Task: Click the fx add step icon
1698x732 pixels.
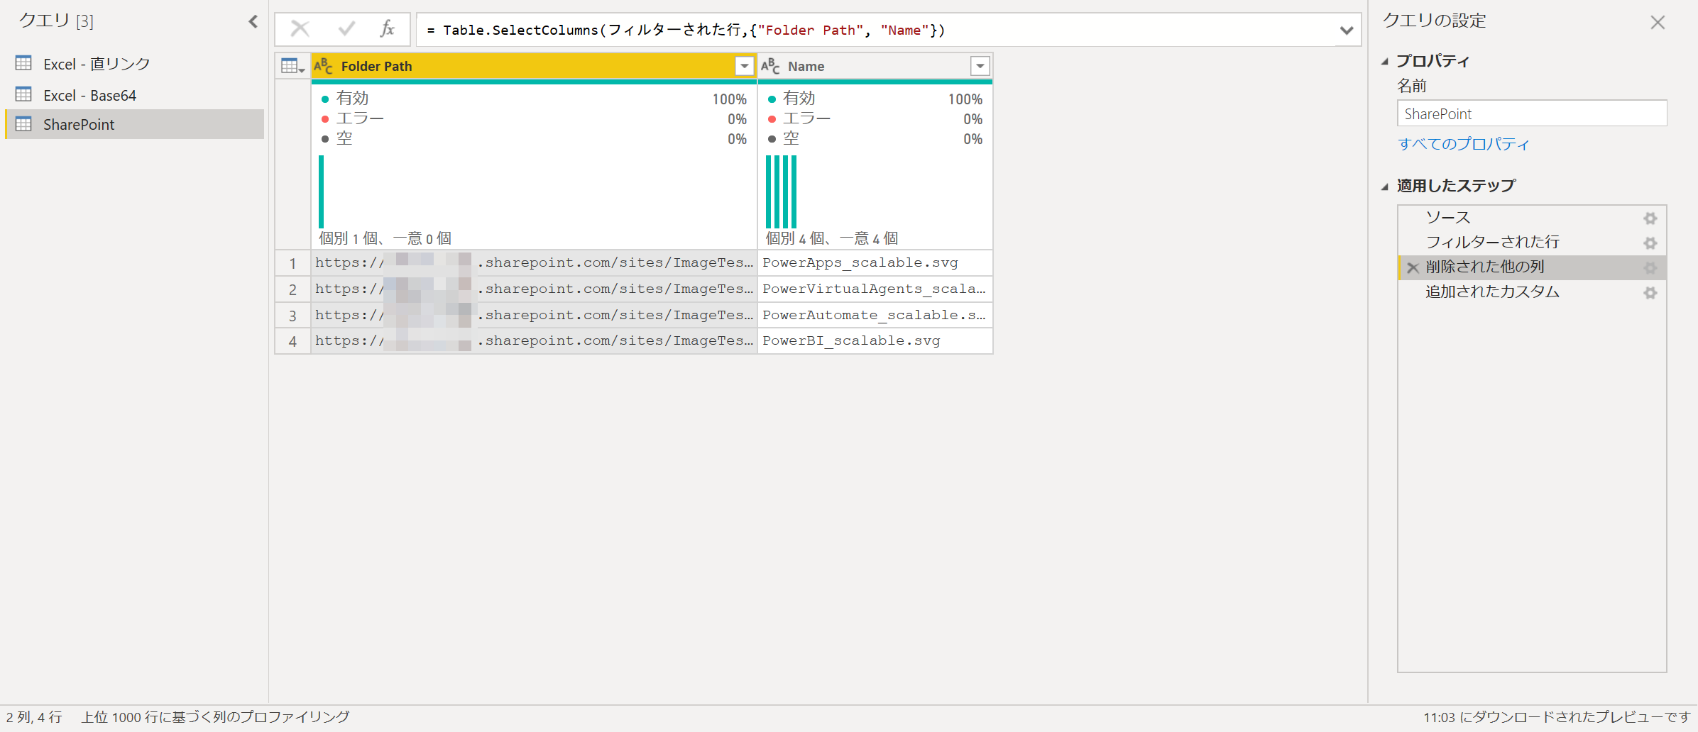Action: [x=387, y=29]
